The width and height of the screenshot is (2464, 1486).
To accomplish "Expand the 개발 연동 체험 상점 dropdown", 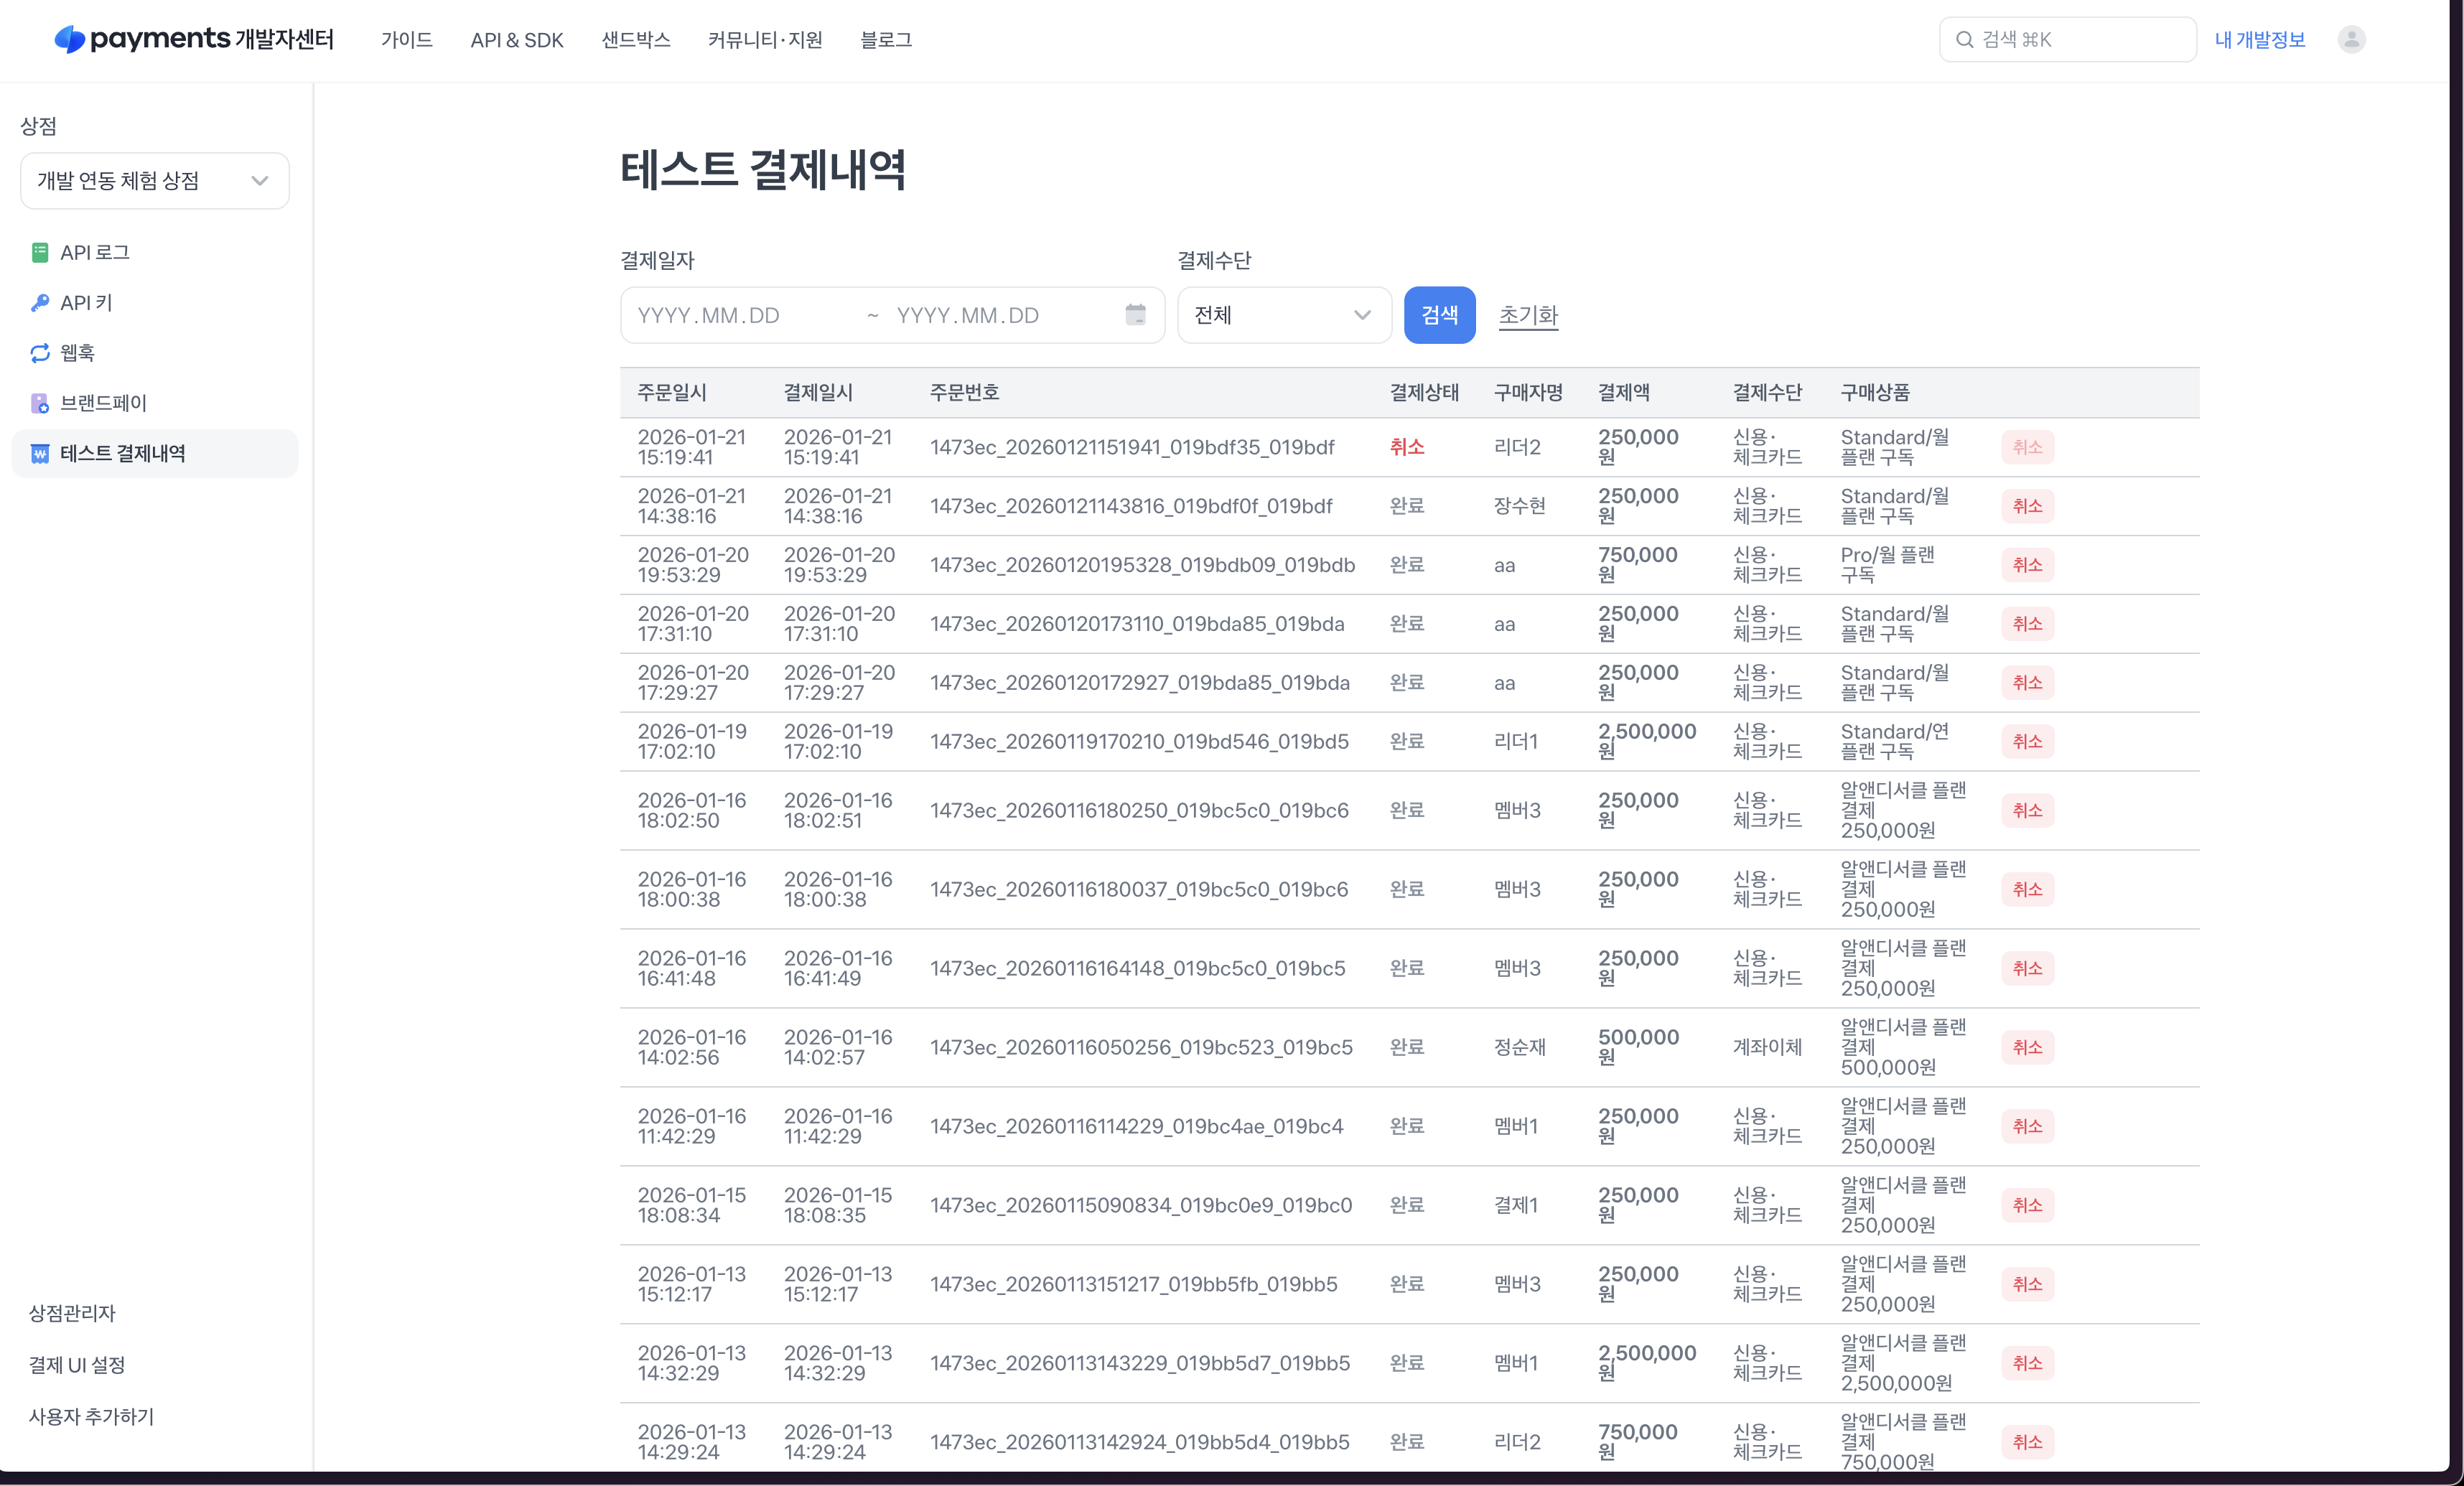I will point(155,181).
